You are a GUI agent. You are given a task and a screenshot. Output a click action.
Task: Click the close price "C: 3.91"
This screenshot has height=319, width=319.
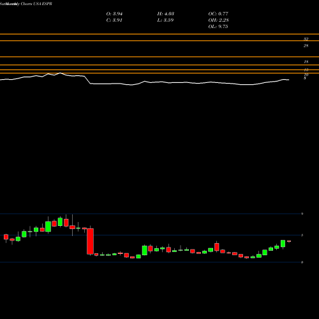pyautogui.click(x=114, y=20)
